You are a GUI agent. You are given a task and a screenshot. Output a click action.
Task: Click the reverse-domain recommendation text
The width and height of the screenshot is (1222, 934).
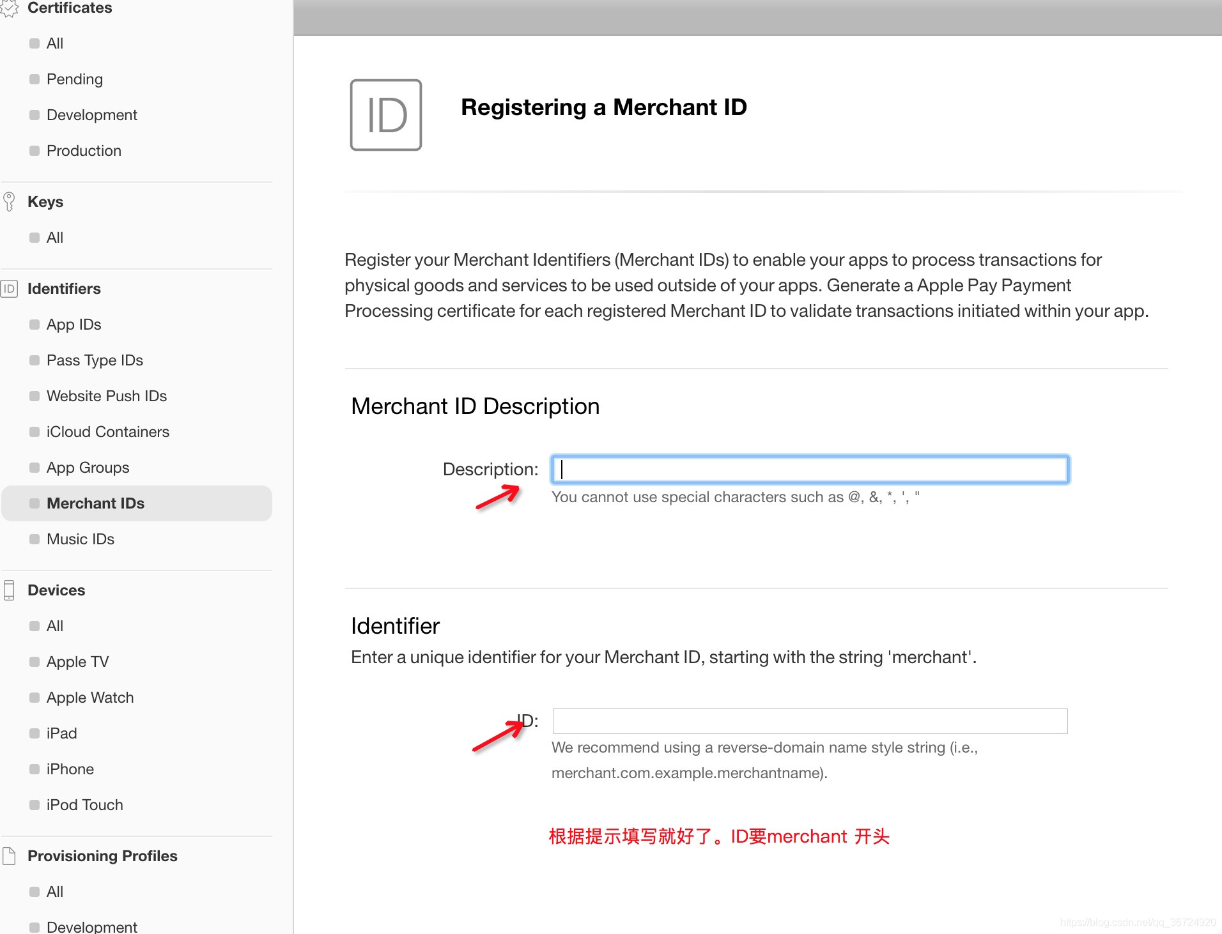point(765,760)
